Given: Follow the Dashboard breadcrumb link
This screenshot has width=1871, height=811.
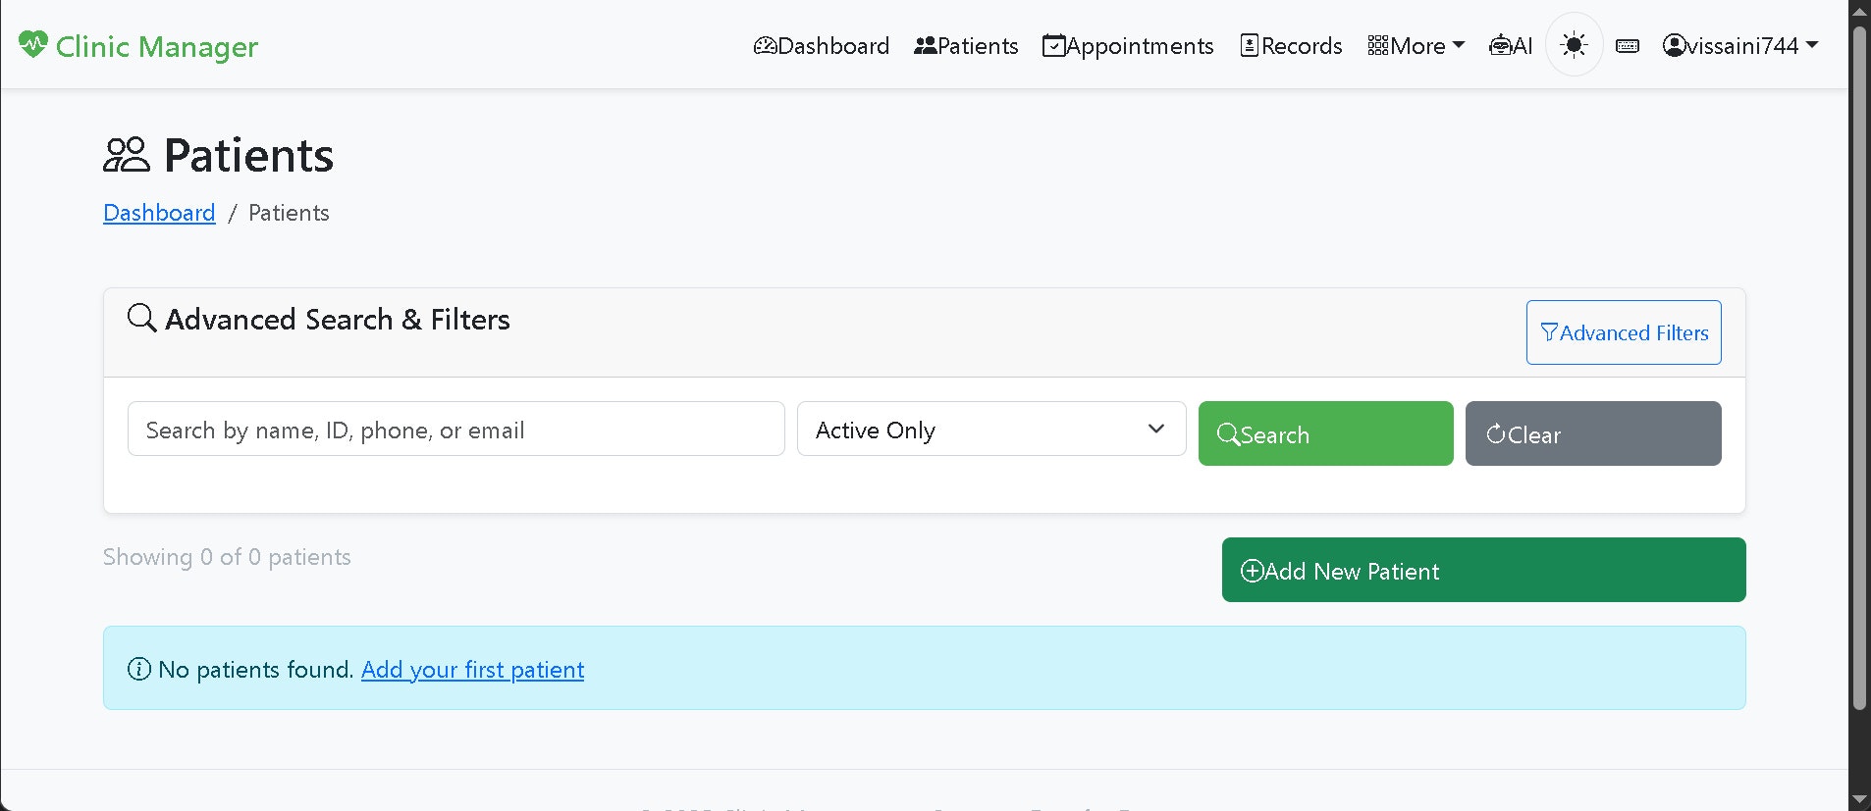Looking at the screenshot, I should tap(159, 213).
